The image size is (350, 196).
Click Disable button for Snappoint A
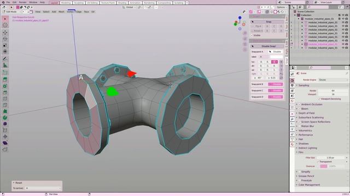pos(276,52)
